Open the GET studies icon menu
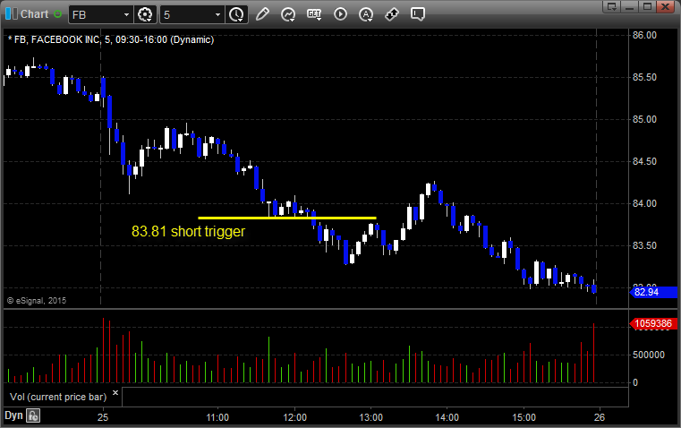Screen dimensions: 681x428 [x=314, y=14]
